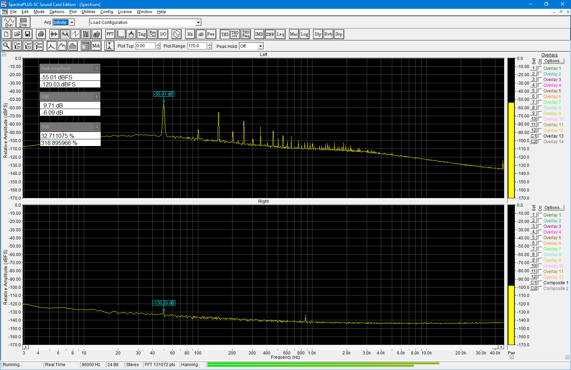Image resolution: width=571 pixels, height=370 pixels.
Task: Save using the floppy disk icon
Action: point(28,34)
